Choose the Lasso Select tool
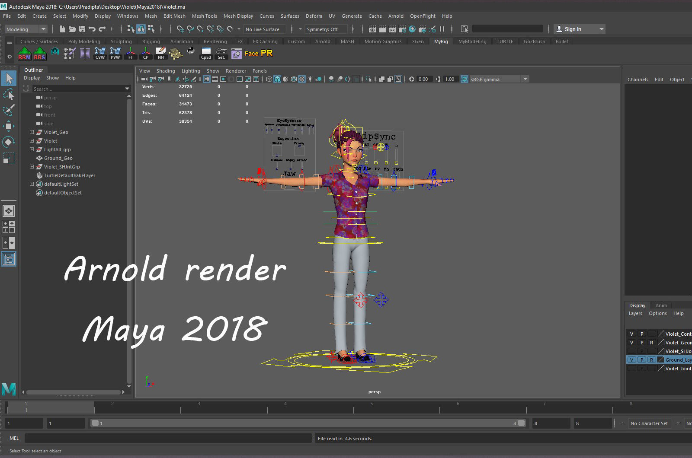This screenshot has width=692, height=458. tap(9, 94)
